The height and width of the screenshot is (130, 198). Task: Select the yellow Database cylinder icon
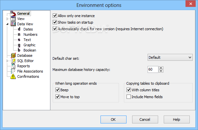coord(13,55)
